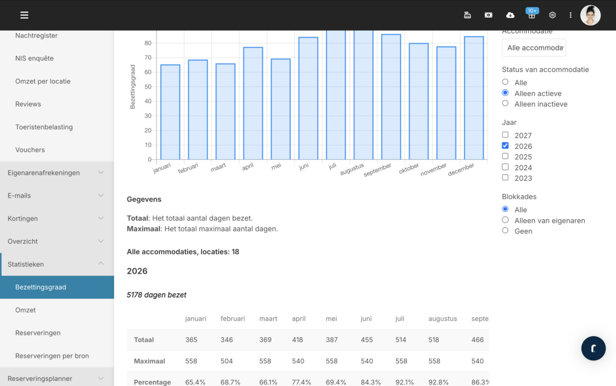Click the cash register icon
Screen dimensions: 616x386
tap(467, 15)
